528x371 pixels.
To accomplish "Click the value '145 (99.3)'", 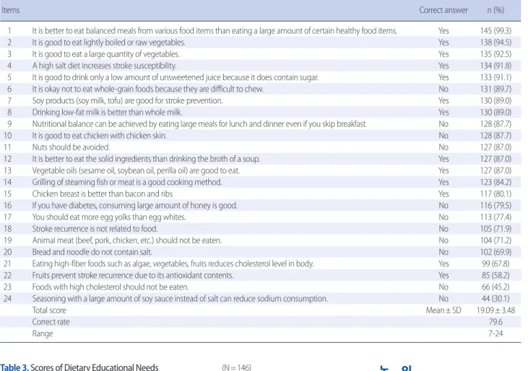I will [x=495, y=31].
